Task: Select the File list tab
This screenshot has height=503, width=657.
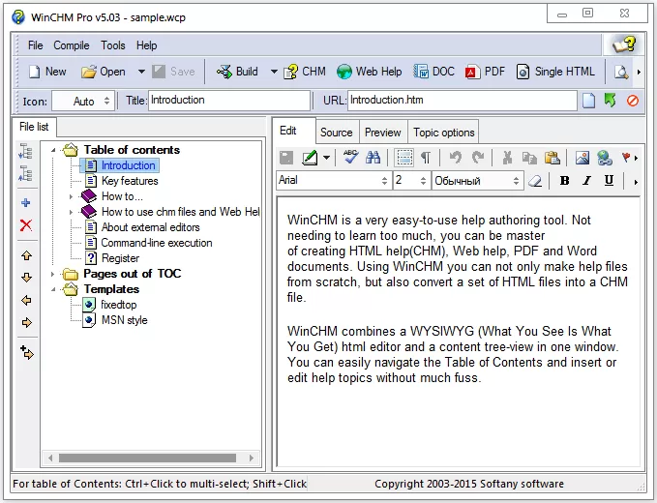Action: point(34,127)
